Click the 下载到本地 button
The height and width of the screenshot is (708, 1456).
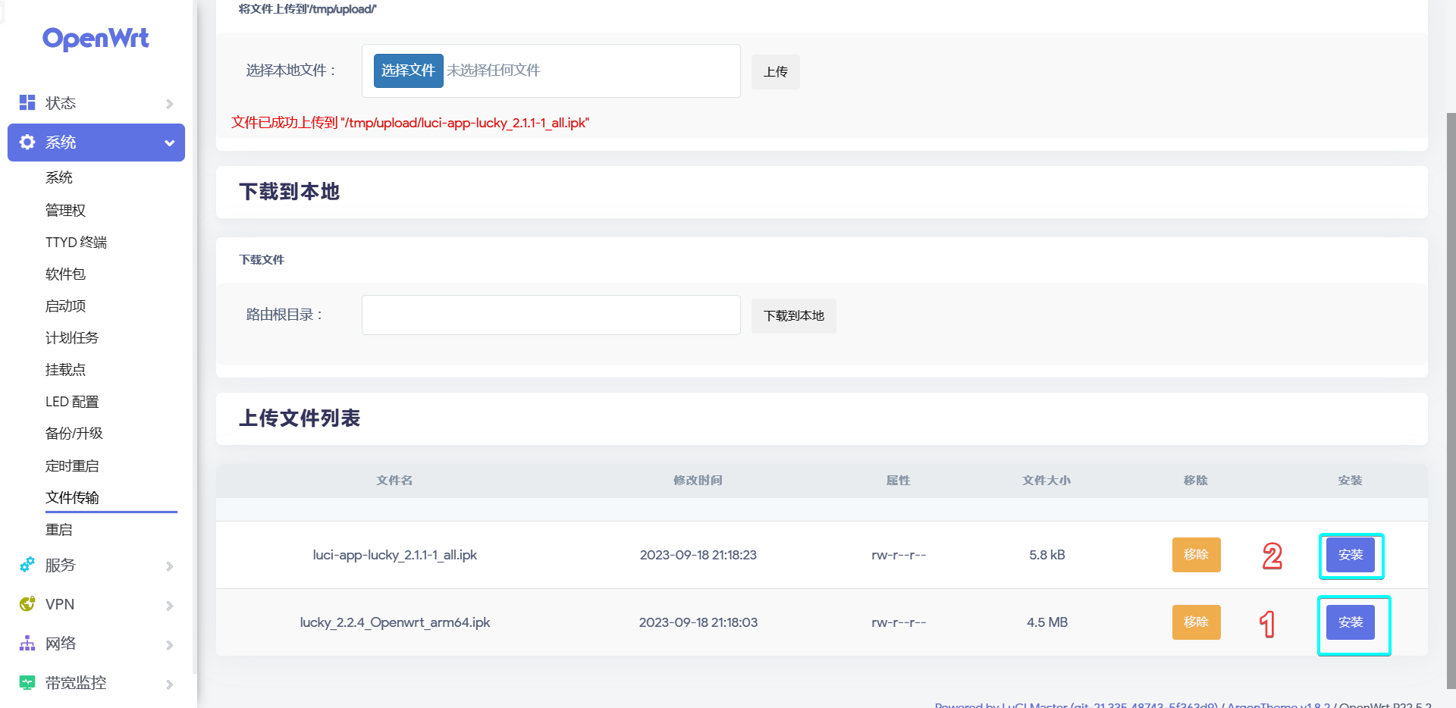point(793,315)
